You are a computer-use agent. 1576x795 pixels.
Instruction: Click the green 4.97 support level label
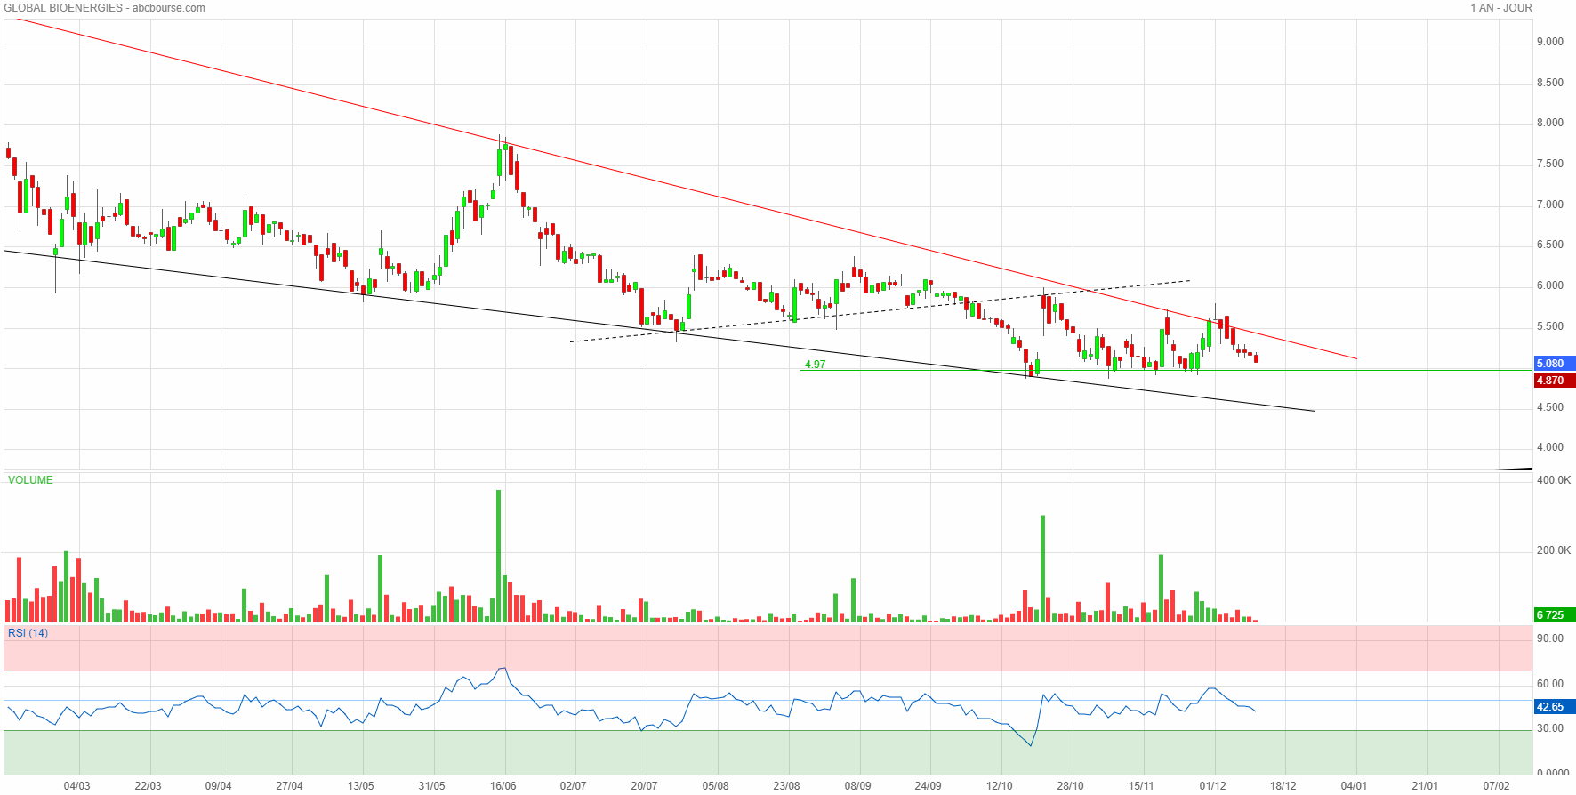(815, 365)
